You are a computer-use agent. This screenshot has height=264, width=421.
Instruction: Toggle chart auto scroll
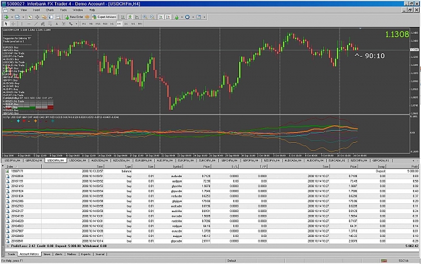(x=161, y=17)
